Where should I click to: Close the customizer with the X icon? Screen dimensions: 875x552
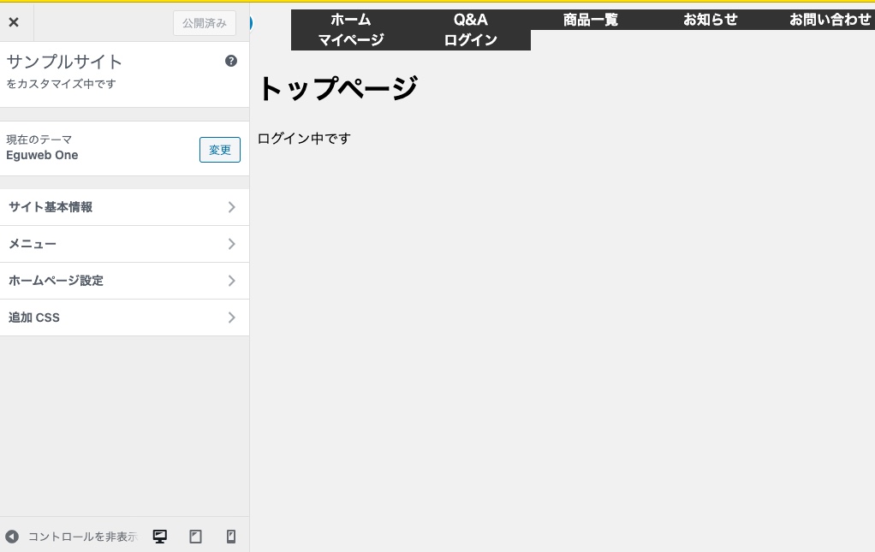14,22
